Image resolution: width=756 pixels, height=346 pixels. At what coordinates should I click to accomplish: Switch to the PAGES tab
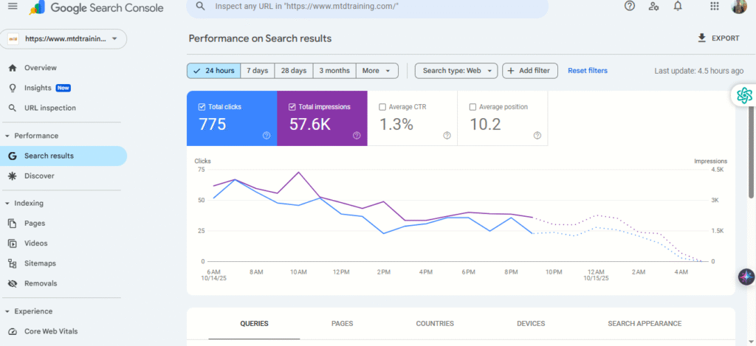click(x=343, y=324)
